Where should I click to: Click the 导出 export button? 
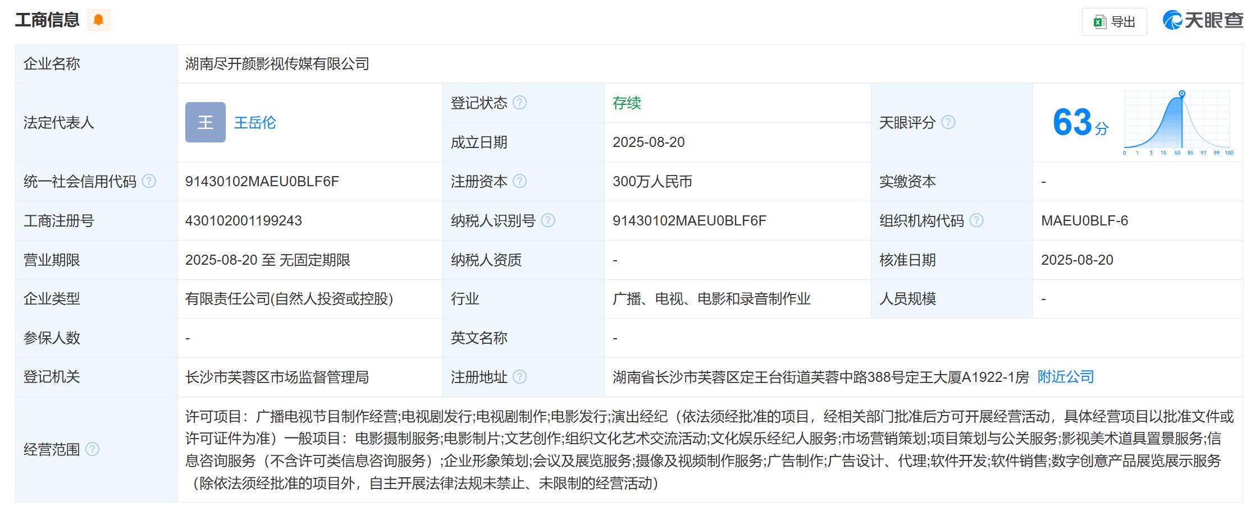(x=1114, y=22)
